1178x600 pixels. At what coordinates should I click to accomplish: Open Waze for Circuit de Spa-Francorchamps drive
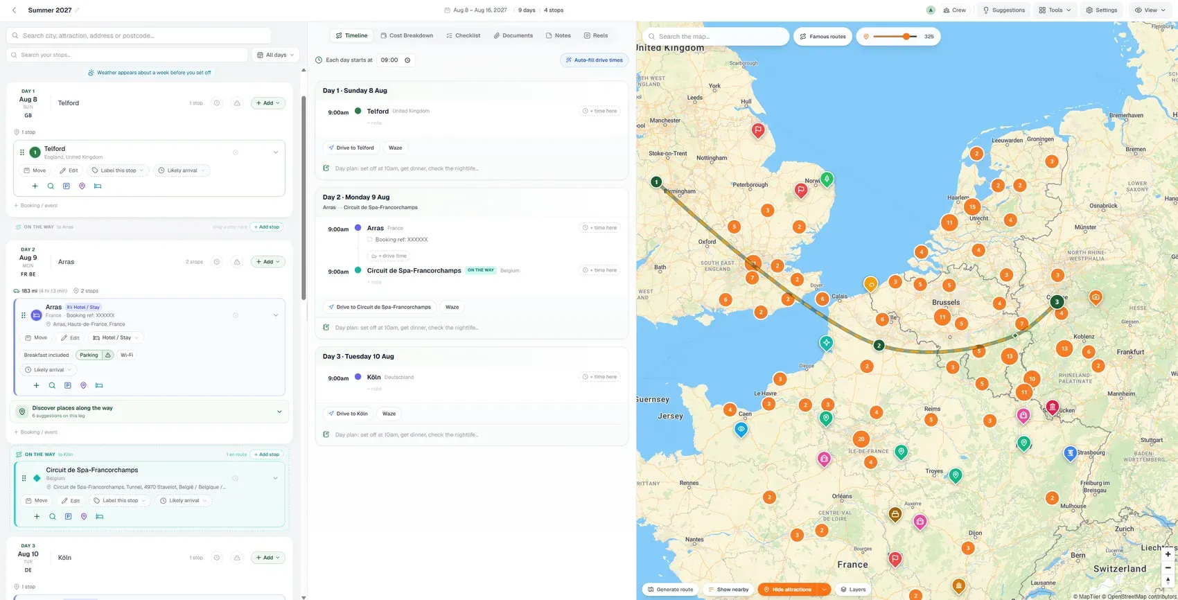click(452, 307)
